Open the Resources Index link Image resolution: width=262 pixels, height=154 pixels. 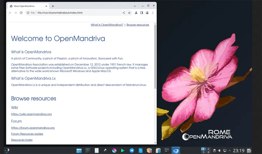pos(22,140)
